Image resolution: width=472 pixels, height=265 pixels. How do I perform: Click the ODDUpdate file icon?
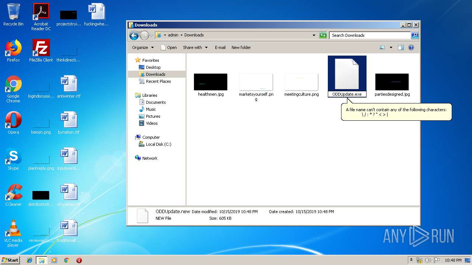(x=347, y=74)
